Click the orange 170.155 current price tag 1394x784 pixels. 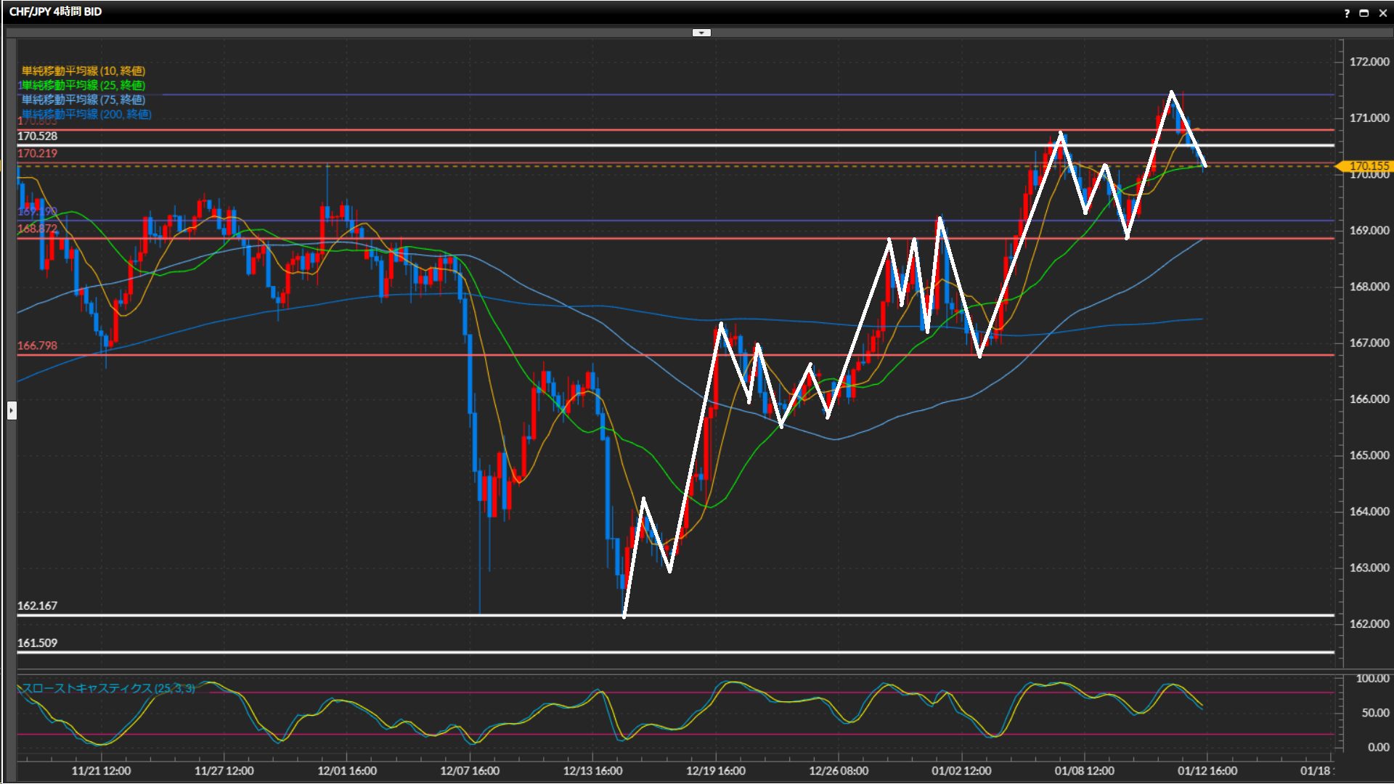point(1368,166)
